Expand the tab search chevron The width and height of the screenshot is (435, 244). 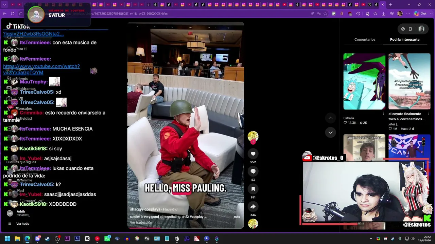[5, 5]
